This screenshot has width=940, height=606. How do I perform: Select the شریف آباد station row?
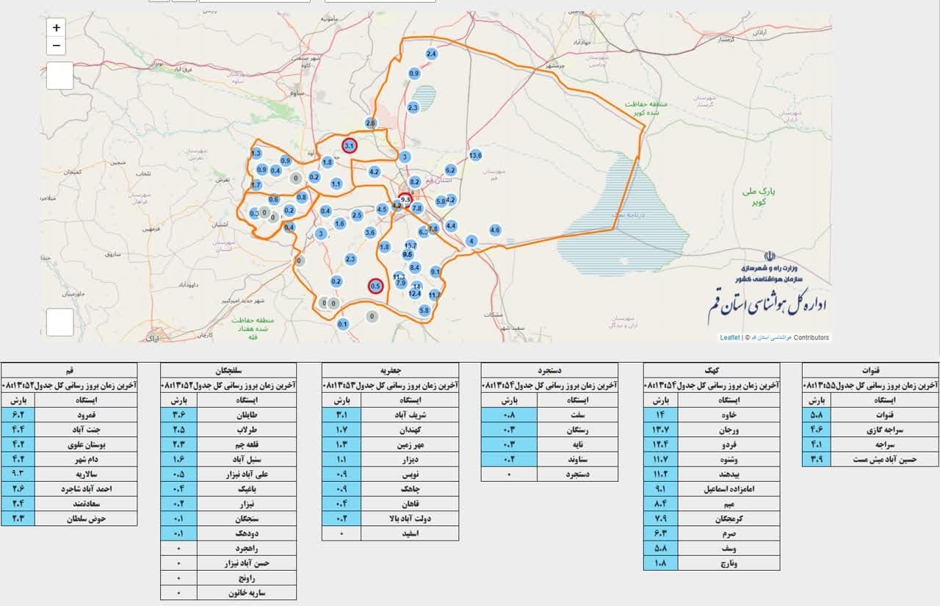coord(390,415)
